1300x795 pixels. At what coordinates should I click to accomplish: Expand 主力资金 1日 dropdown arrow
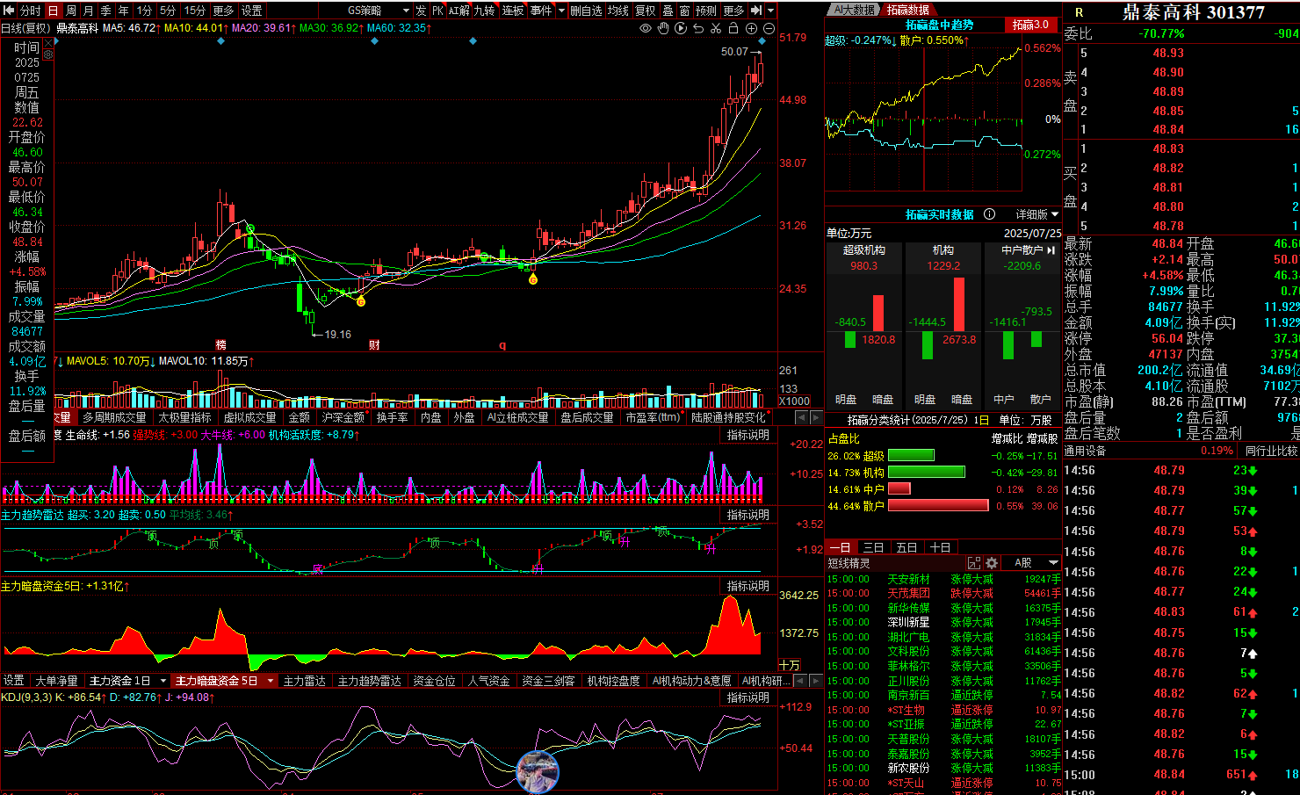coord(163,681)
